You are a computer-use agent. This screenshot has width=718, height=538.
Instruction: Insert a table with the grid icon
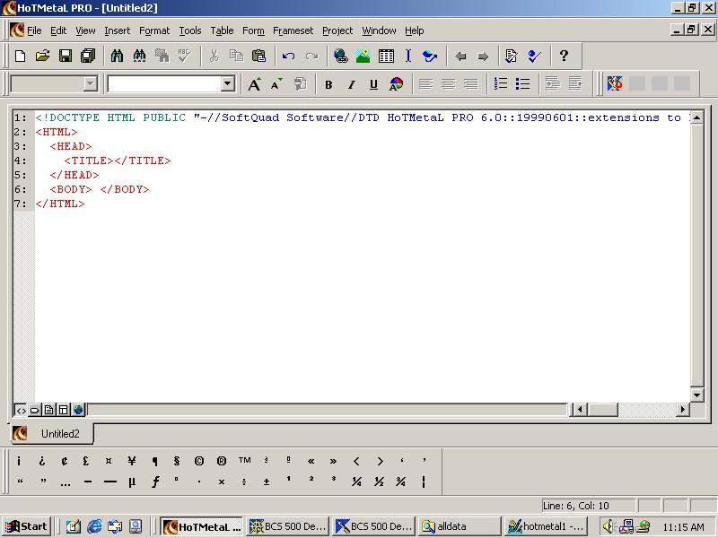click(x=386, y=56)
